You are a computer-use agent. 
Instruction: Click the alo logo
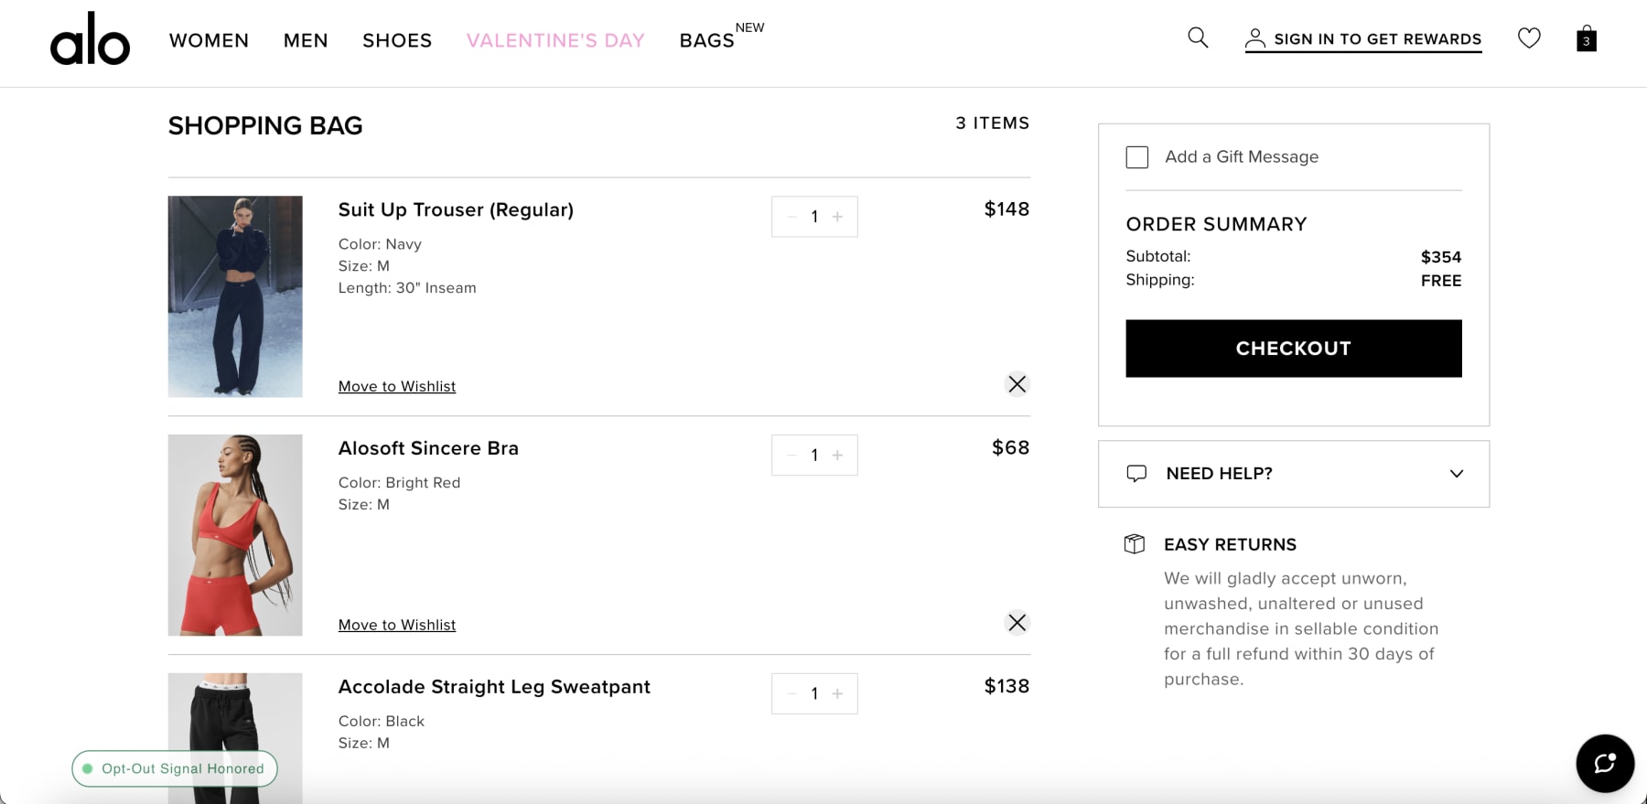point(90,39)
